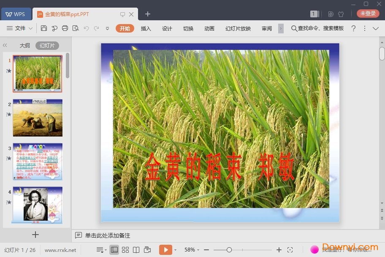Open Reading view from status bar

(x=136, y=249)
